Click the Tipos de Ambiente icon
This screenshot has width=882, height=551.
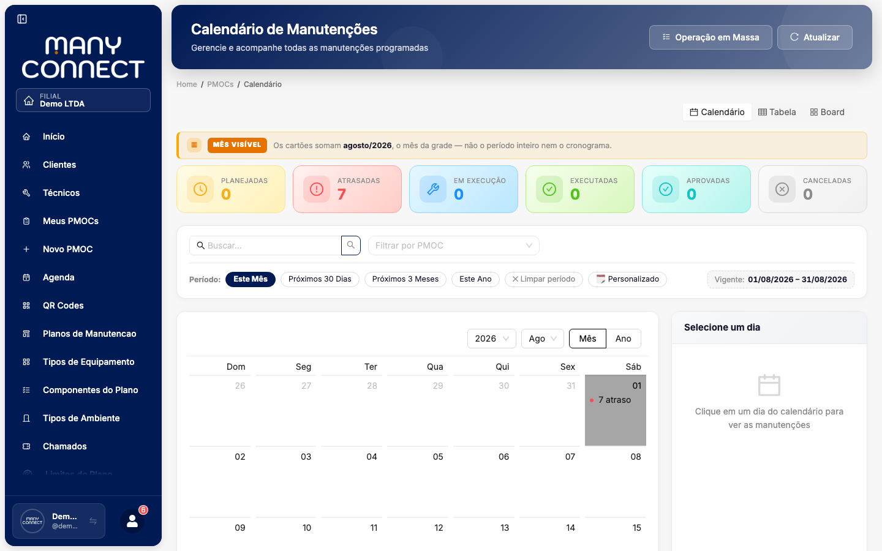tap(26, 418)
